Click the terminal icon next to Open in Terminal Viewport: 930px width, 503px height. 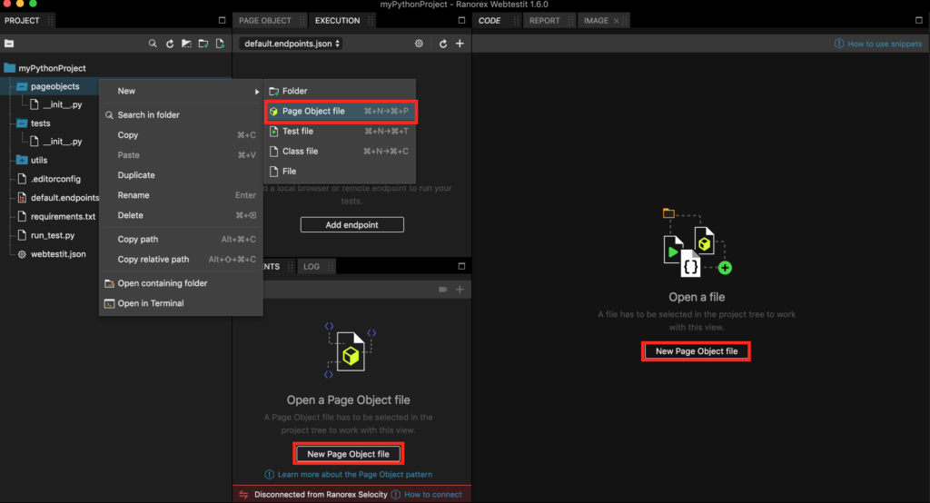109,303
